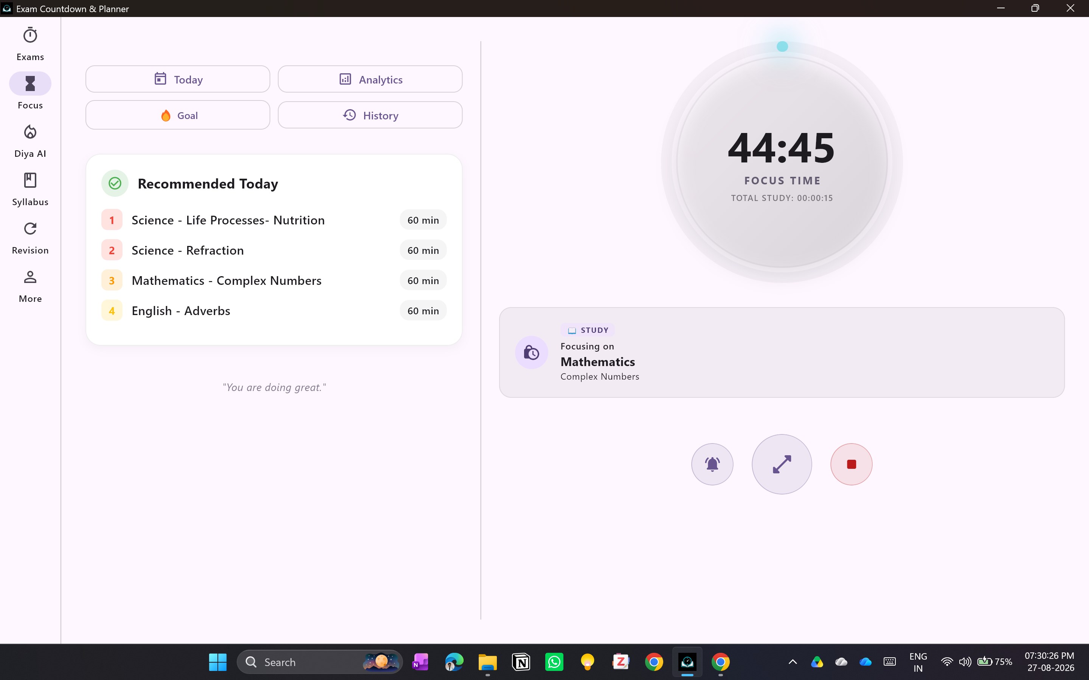
Task: Click the cyan timer progress knob
Action: 782,46
